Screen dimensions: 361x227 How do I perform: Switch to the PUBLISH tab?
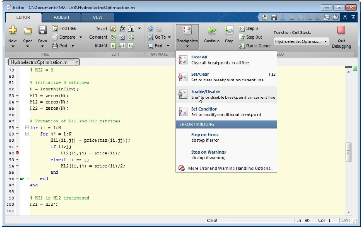[61, 17]
